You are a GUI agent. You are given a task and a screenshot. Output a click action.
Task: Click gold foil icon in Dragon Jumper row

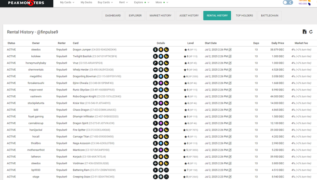(166, 50)
